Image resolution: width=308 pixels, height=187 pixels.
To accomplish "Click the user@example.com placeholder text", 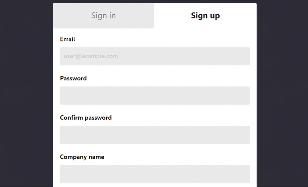I will pos(91,56).
